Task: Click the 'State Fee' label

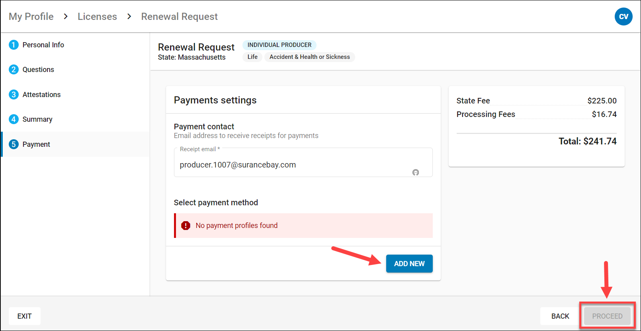Action: pyautogui.click(x=473, y=101)
